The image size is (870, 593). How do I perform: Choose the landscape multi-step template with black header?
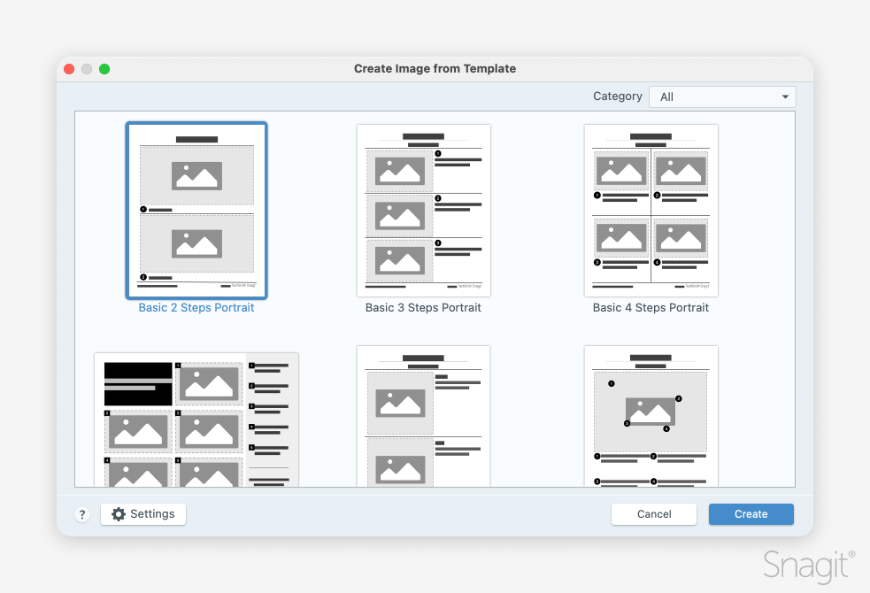pyautogui.click(x=196, y=420)
